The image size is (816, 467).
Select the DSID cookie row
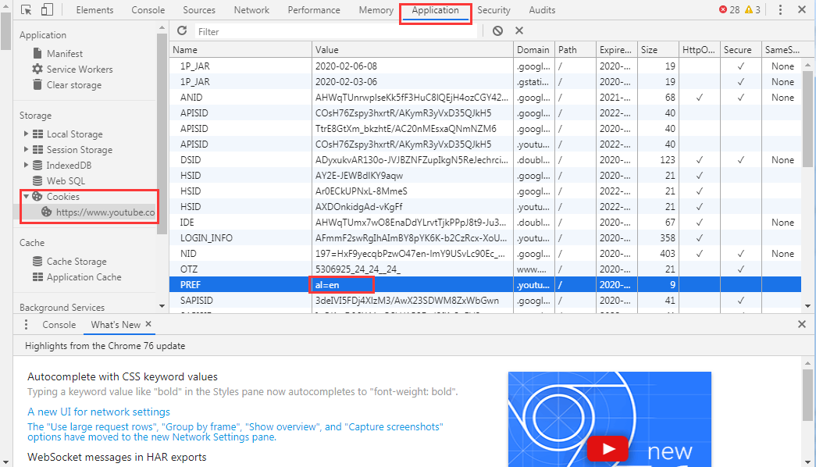point(485,160)
